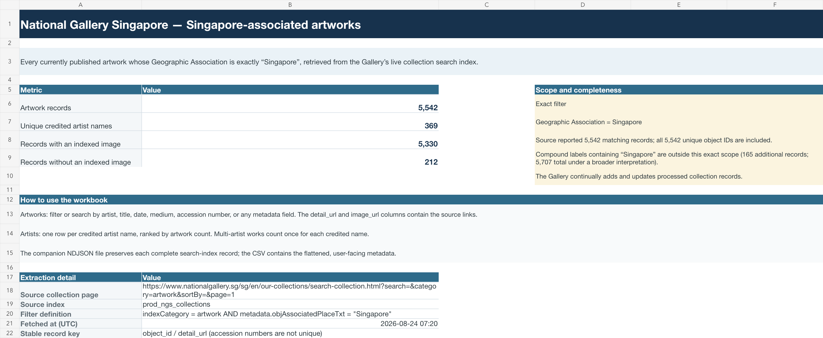The width and height of the screenshot is (823, 338).
Task: Select the 'Artwork records' label cell
Action: click(x=81, y=104)
